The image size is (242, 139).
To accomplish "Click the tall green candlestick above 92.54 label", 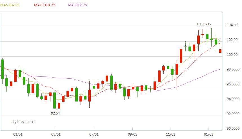I will pyautogui.click(x=54, y=101).
